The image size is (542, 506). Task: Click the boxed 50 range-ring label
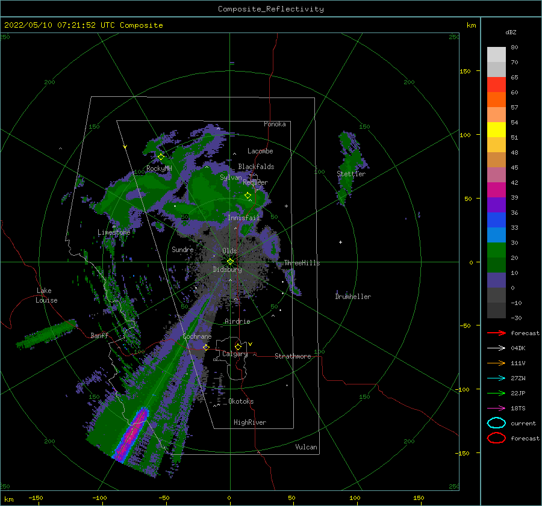pyautogui.click(x=185, y=217)
